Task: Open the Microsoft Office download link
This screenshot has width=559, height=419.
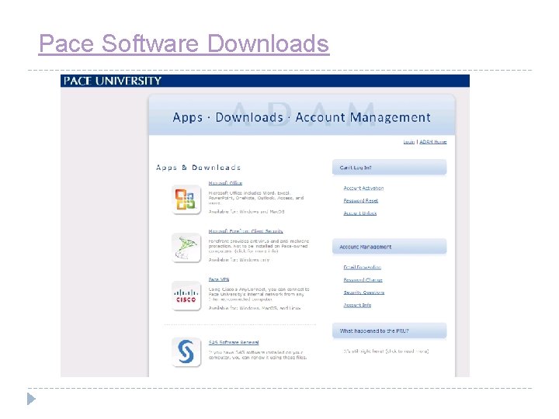Action: (x=225, y=183)
